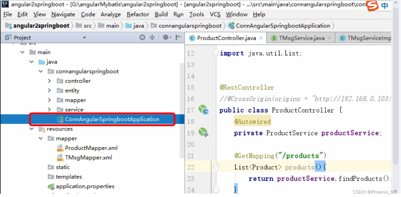Click the @RestController annotation text
Image resolution: width=401 pixels, height=197 pixels.
coord(247,88)
